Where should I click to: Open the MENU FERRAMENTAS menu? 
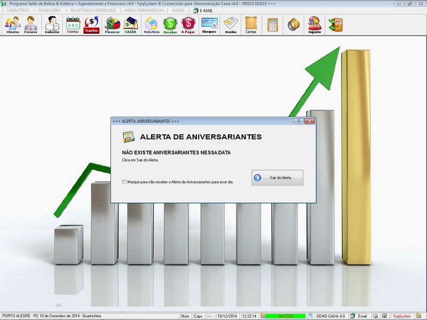[x=144, y=10]
